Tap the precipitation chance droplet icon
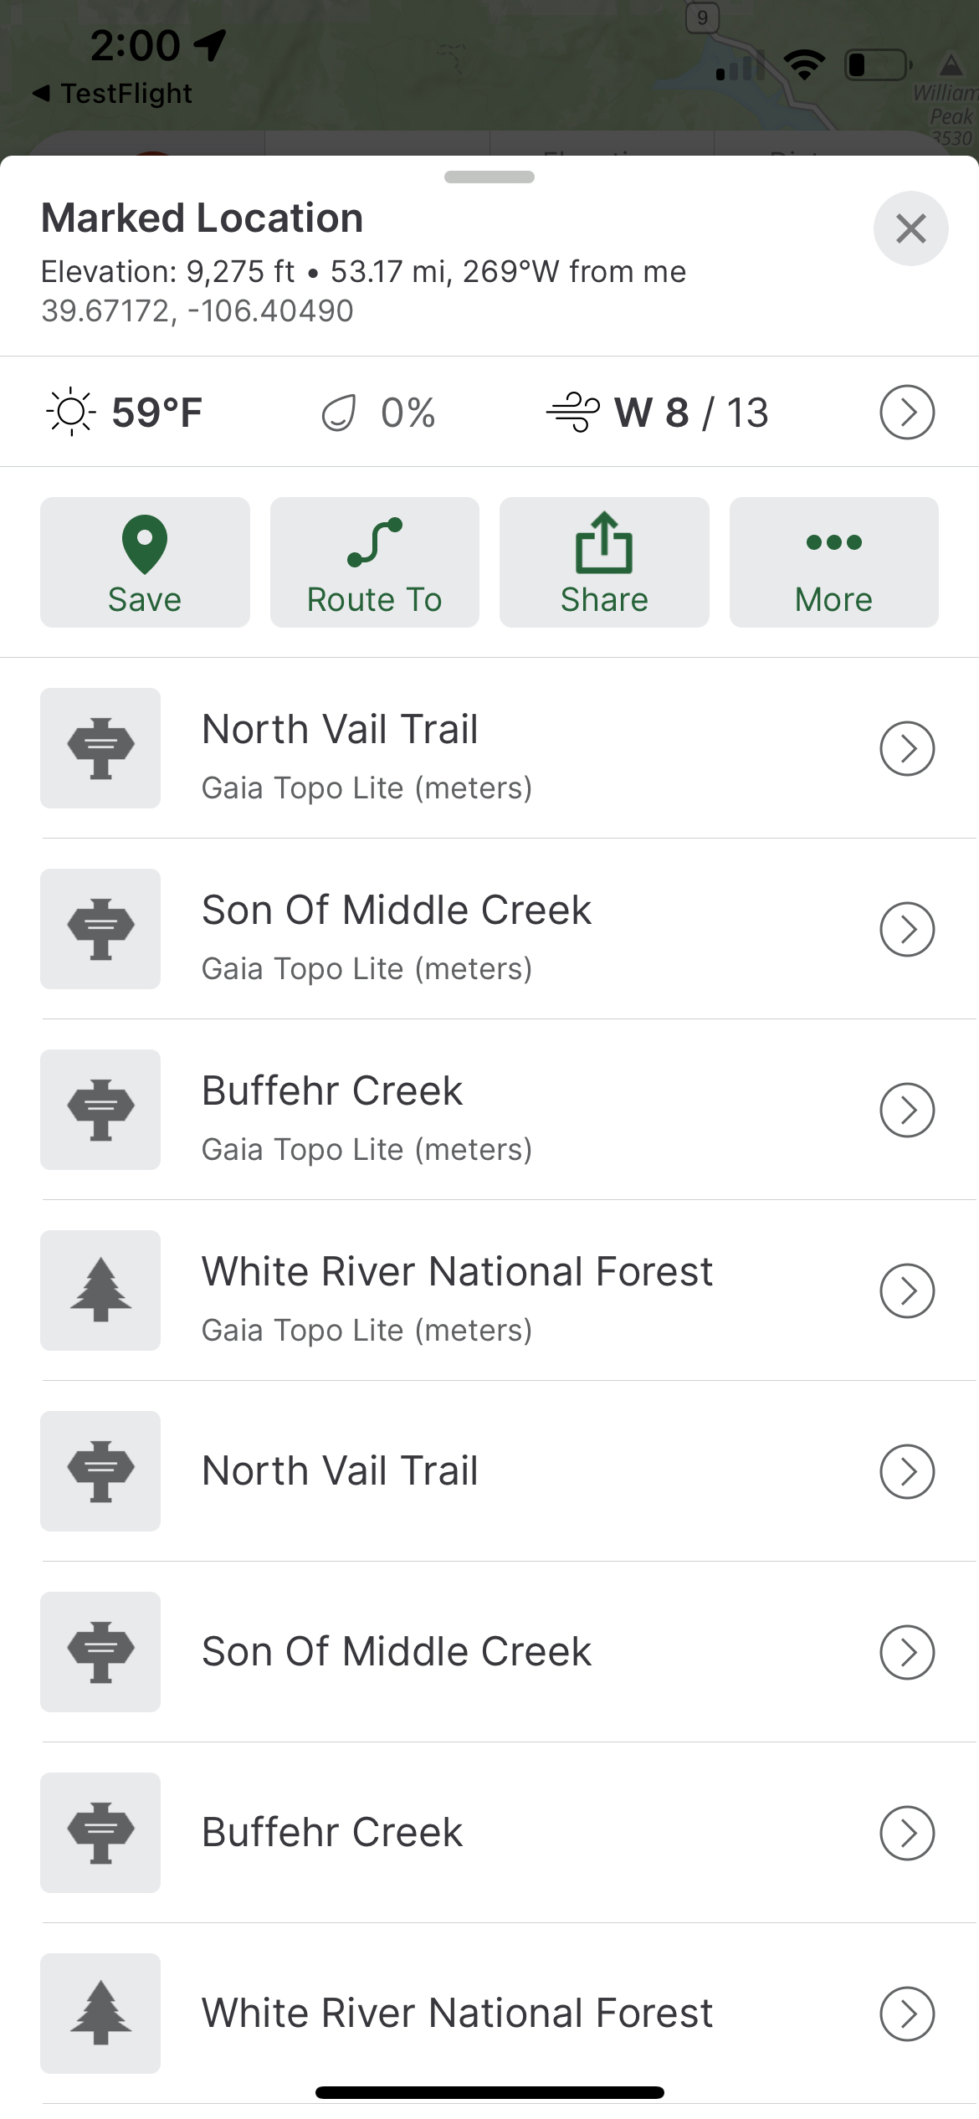Image resolution: width=979 pixels, height=2119 pixels. (339, 413)
